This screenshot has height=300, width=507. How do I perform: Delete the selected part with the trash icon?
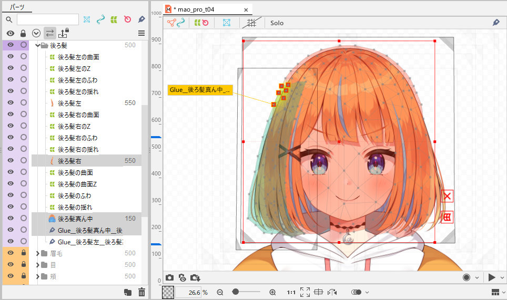coord(141,292)
